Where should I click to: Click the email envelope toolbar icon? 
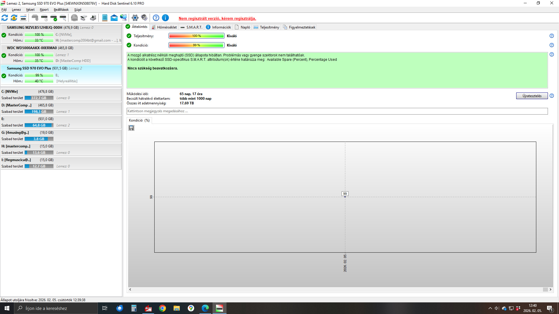(x=114, y=18)
